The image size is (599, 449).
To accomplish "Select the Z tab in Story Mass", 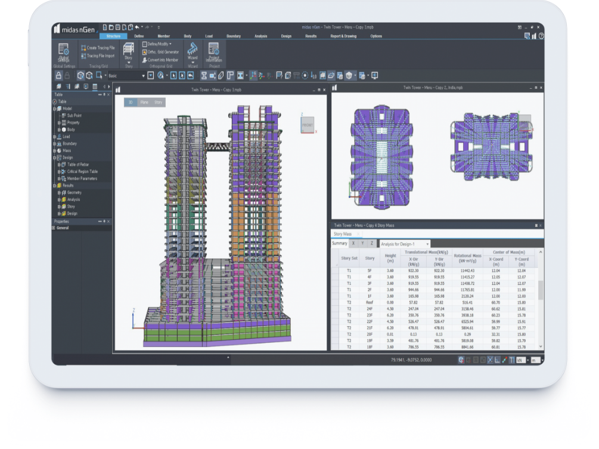I will pyautogui.click(x=372, y=243).
